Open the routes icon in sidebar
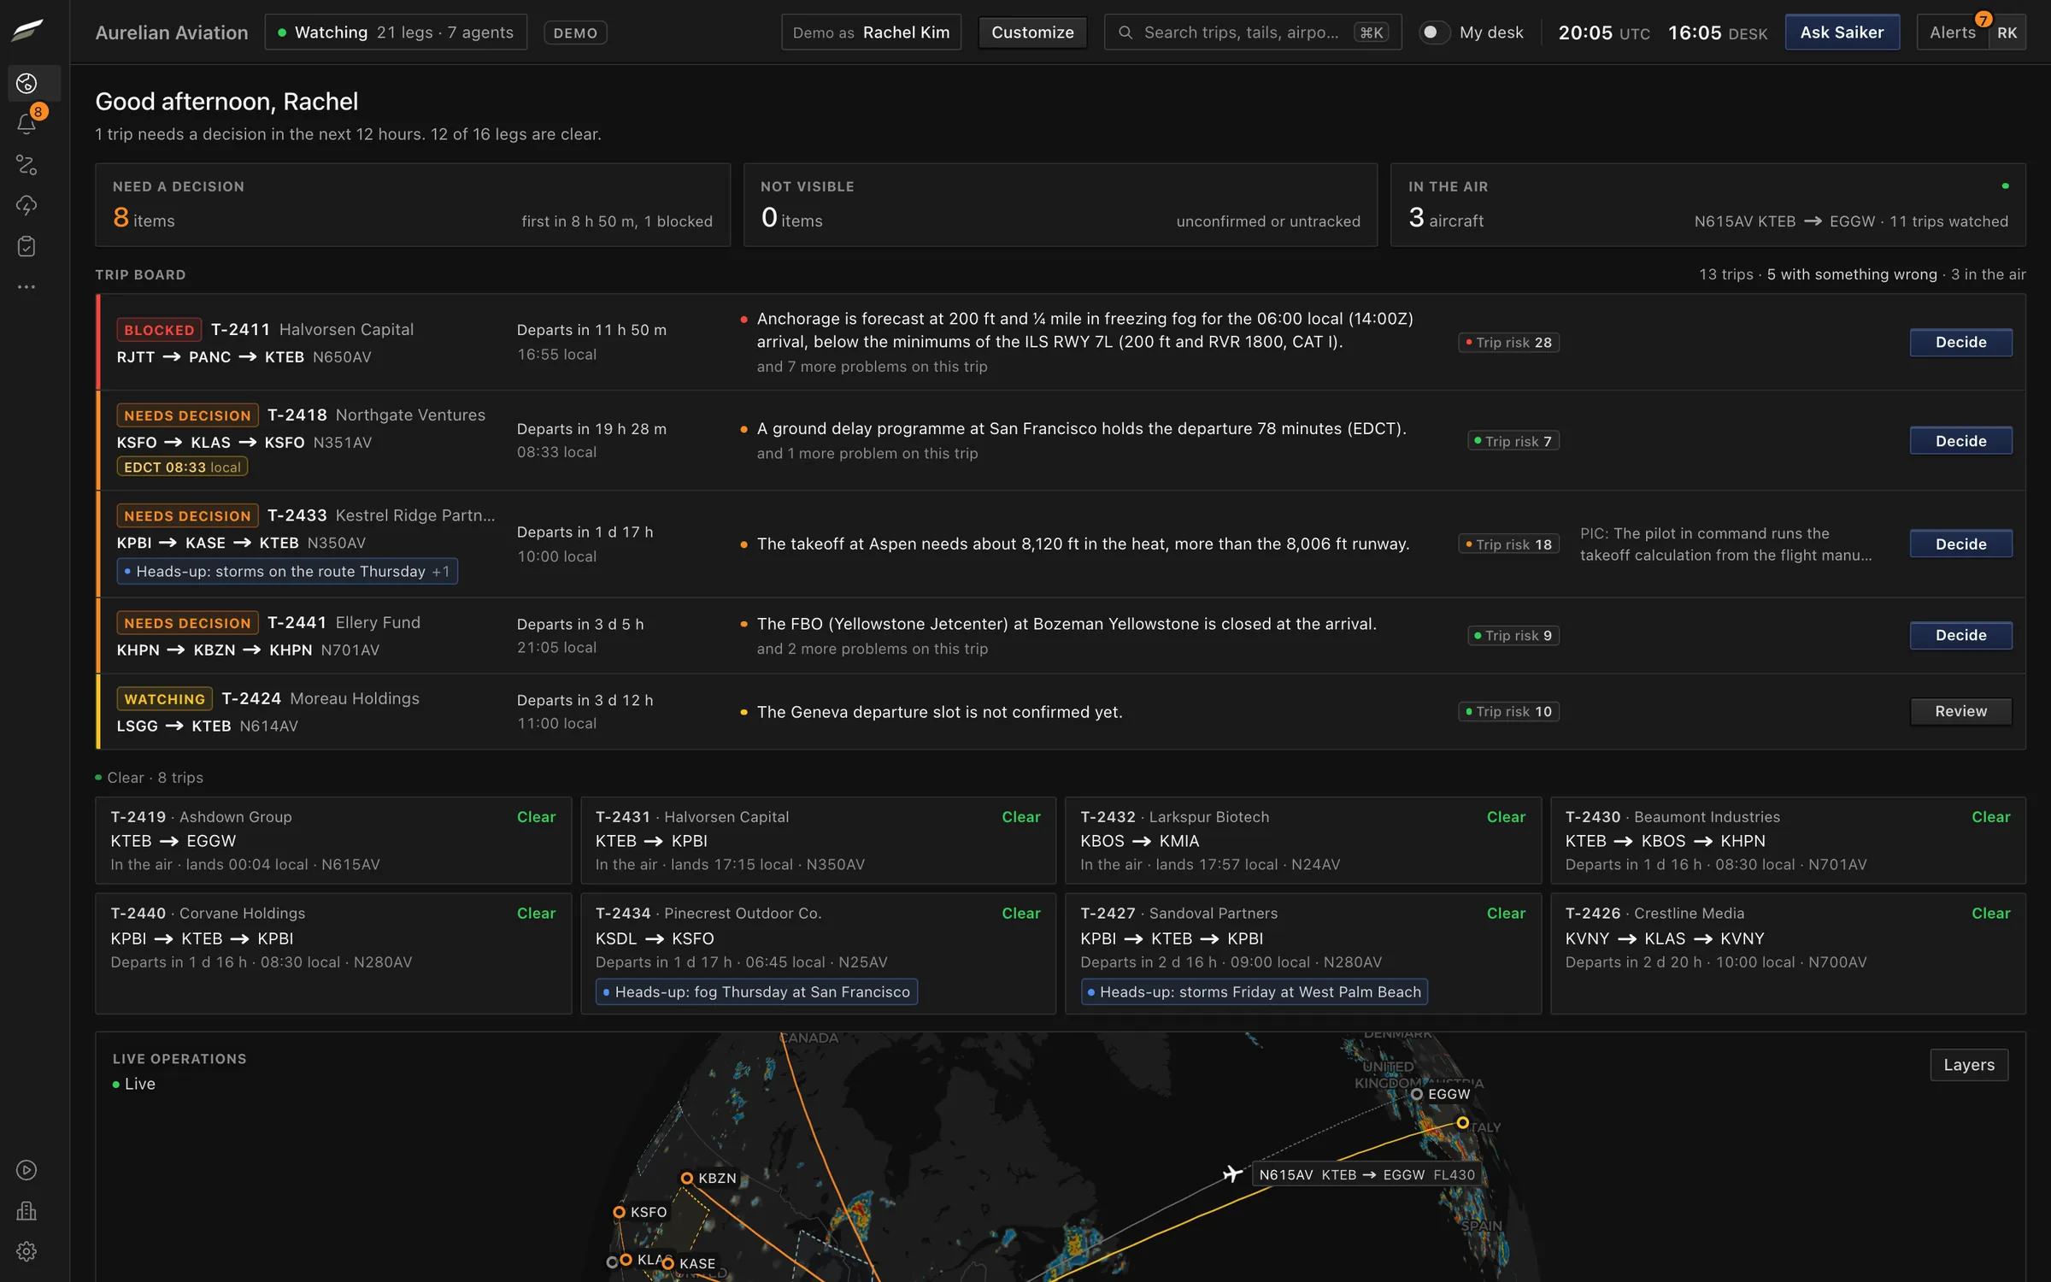The width and height of the screenshot is (2051, 1282). [26, 165]
